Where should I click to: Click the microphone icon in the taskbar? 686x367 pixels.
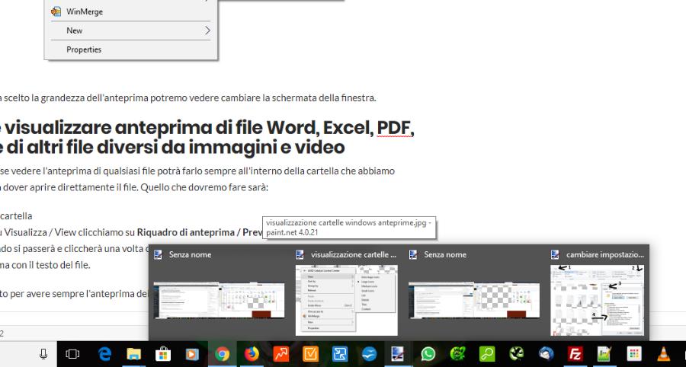pos(44,353)
